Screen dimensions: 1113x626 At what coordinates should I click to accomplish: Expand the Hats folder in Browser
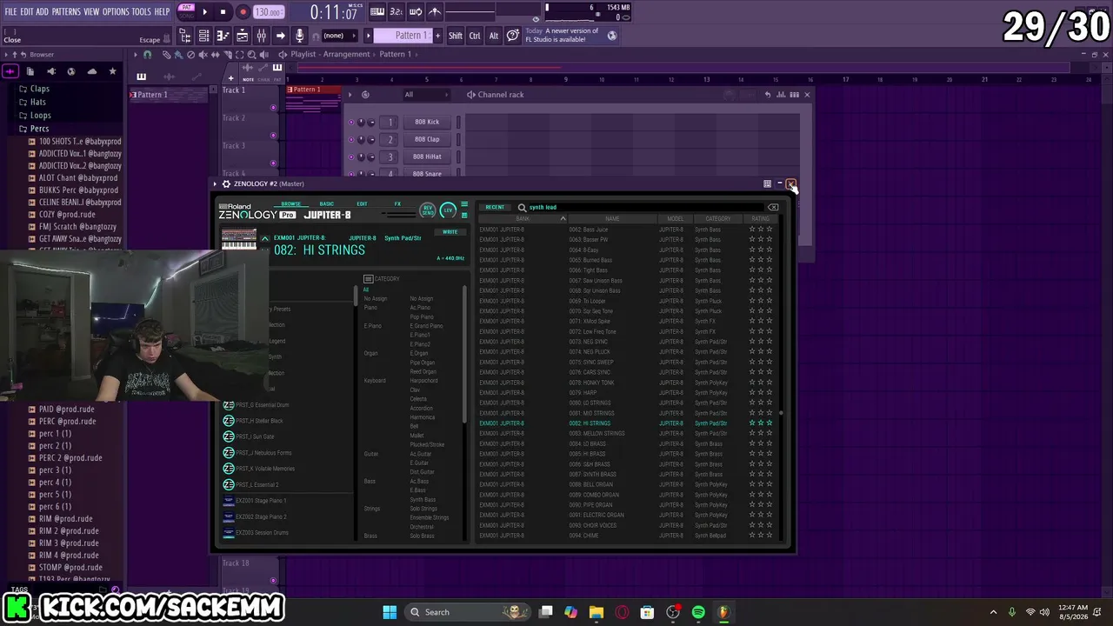38,102
